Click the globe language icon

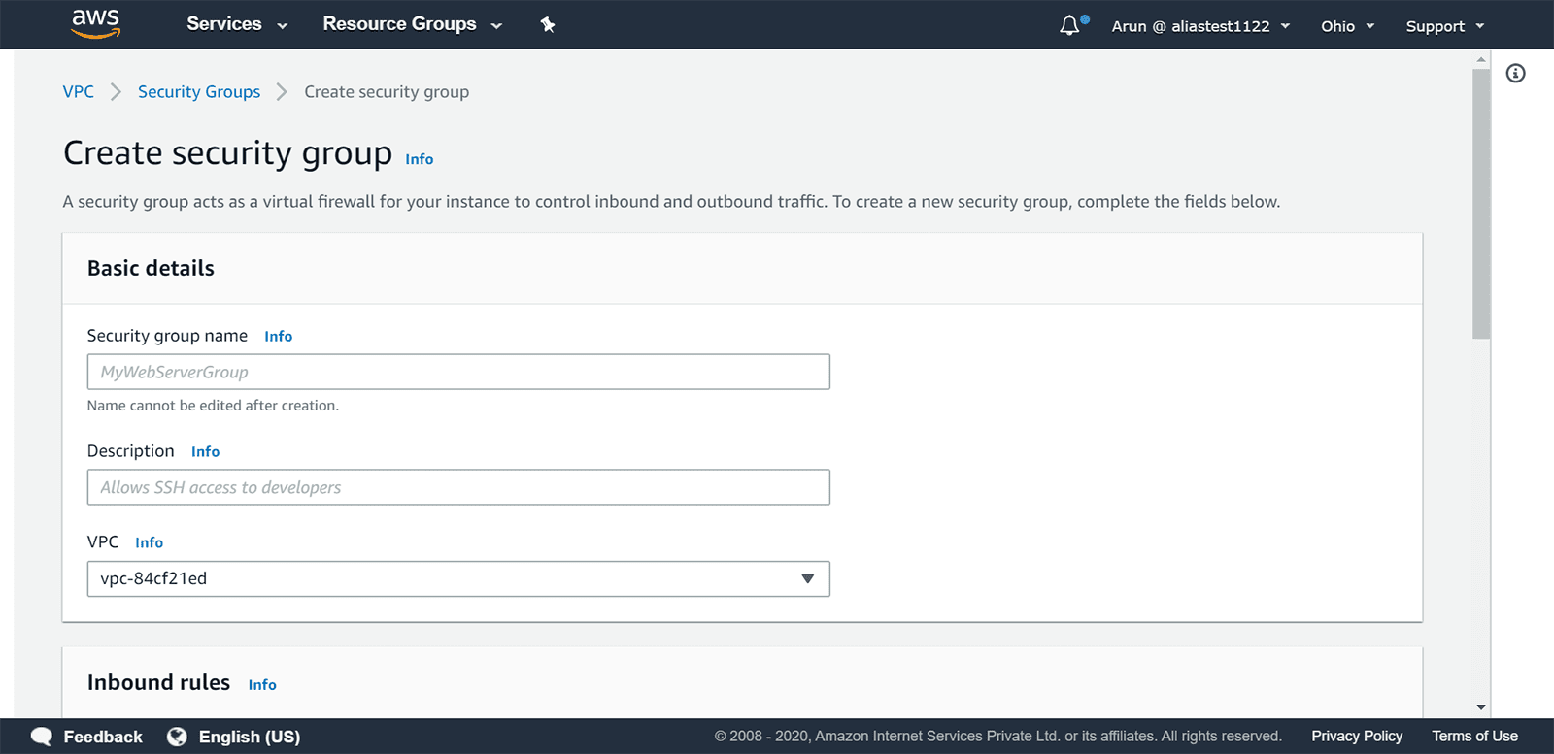tap(177, 737)
